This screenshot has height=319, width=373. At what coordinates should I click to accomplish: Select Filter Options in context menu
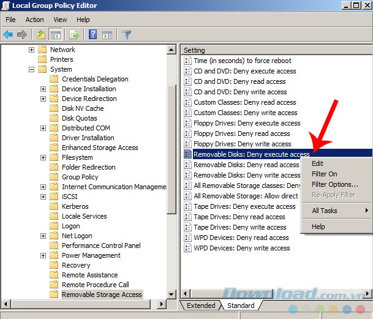point(334,184)
